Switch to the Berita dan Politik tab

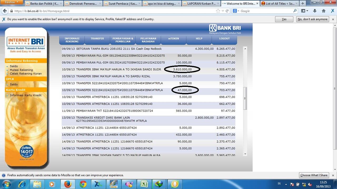pos(44,4)
